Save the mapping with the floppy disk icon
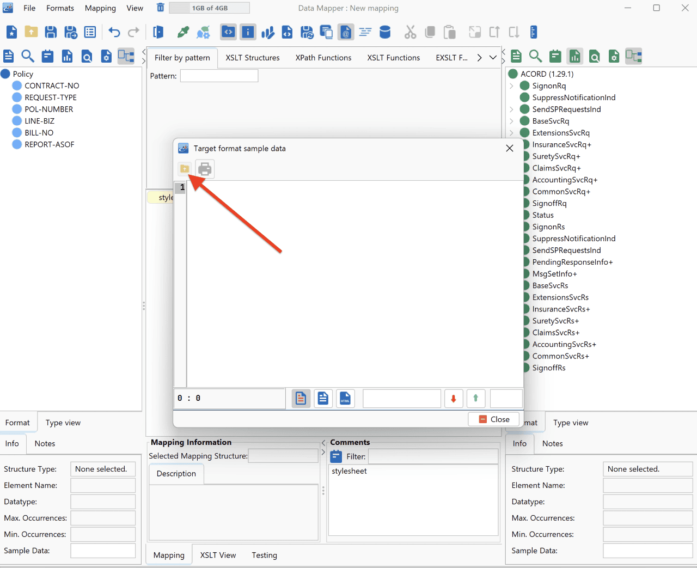This screenshot has height=568, width=697. 51,32
